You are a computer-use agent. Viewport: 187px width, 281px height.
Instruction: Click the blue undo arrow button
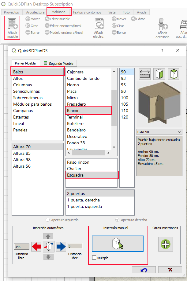tap(144, 270)
